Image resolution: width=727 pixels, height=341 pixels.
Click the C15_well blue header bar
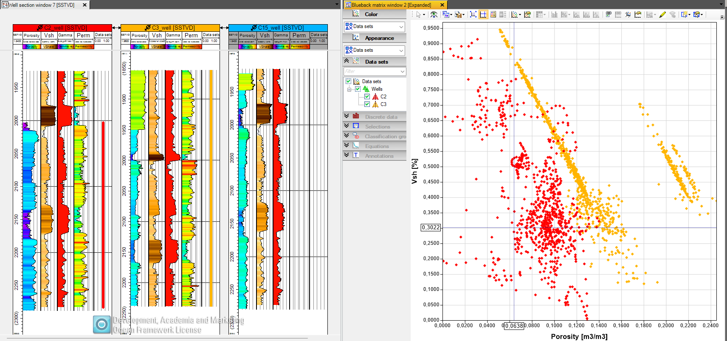point(278,28)
